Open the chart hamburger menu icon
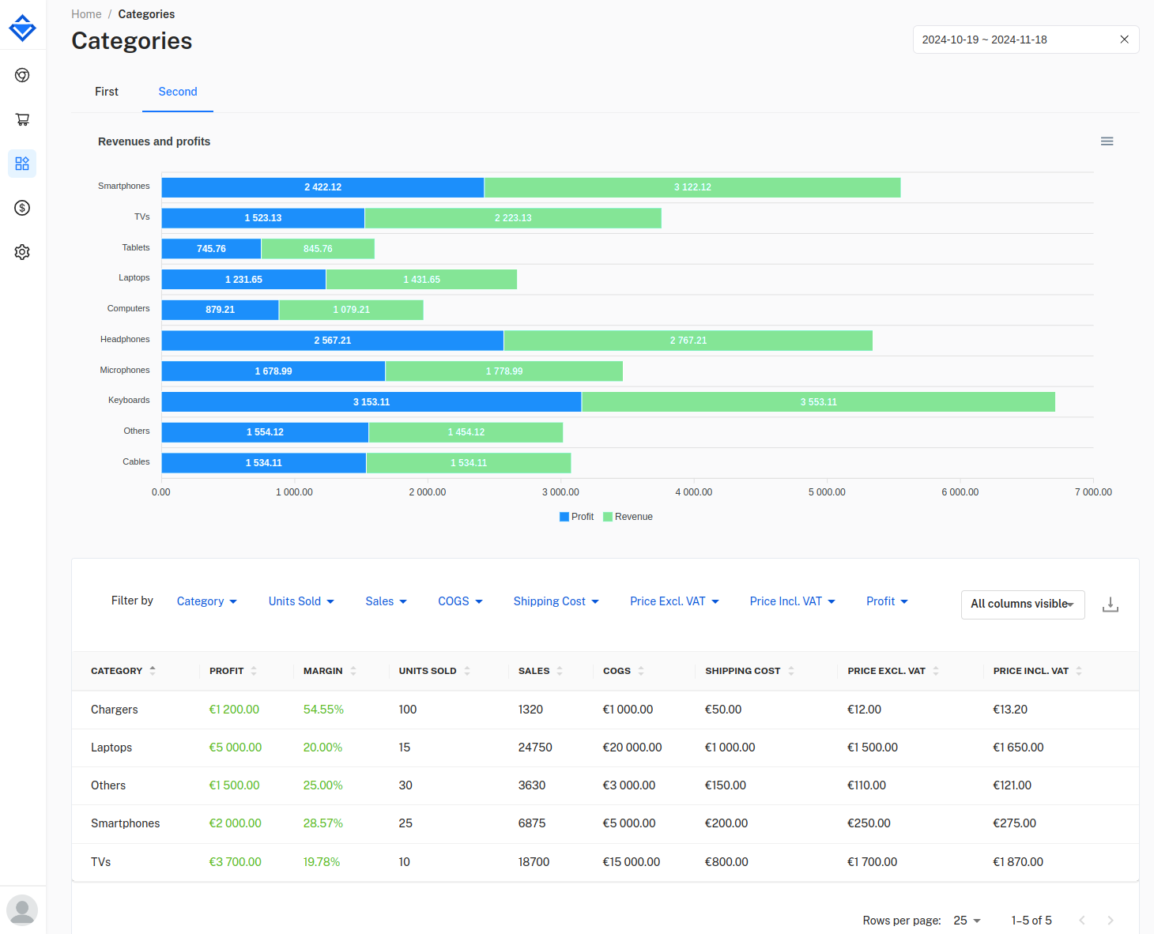1154x934 pixels. pos(1107,141)
